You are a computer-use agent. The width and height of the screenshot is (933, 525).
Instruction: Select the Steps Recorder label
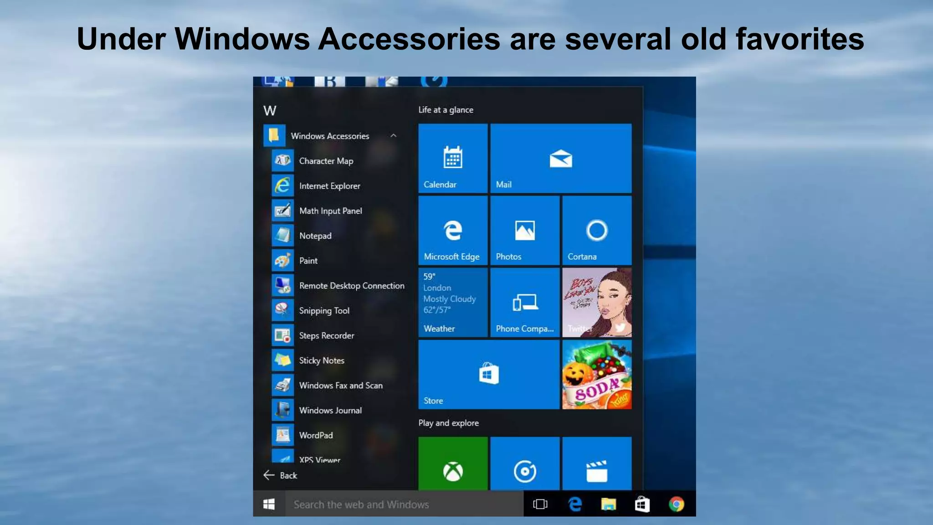[x=326, y=335]
